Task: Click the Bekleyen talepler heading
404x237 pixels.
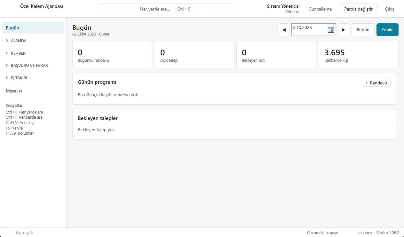Action: [x=98, y=118]
